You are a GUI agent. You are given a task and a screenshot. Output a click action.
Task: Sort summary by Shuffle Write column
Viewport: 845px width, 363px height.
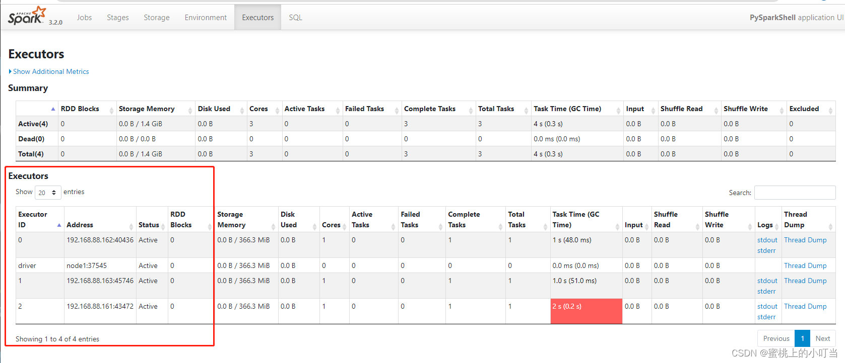point(754,109)
